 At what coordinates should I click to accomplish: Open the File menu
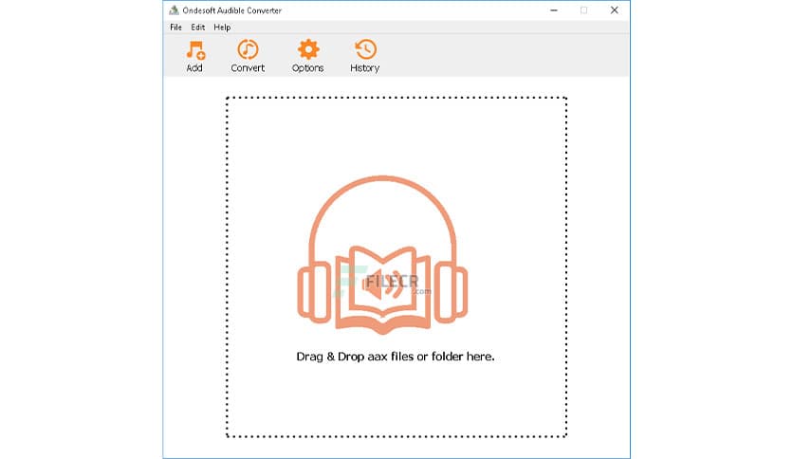(176, 28)
